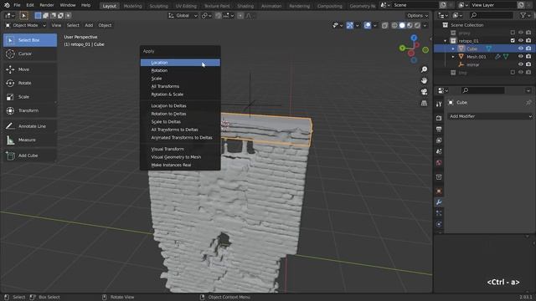Open the viewport Object menu
Image resolution: width=536 pixels, height=301 pixels.
105,25
